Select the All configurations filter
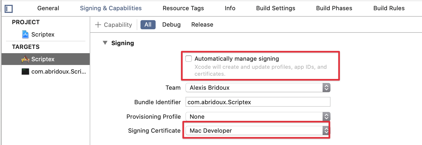The image size is (422, 145). pyautogui.click(x=148, y=25)
